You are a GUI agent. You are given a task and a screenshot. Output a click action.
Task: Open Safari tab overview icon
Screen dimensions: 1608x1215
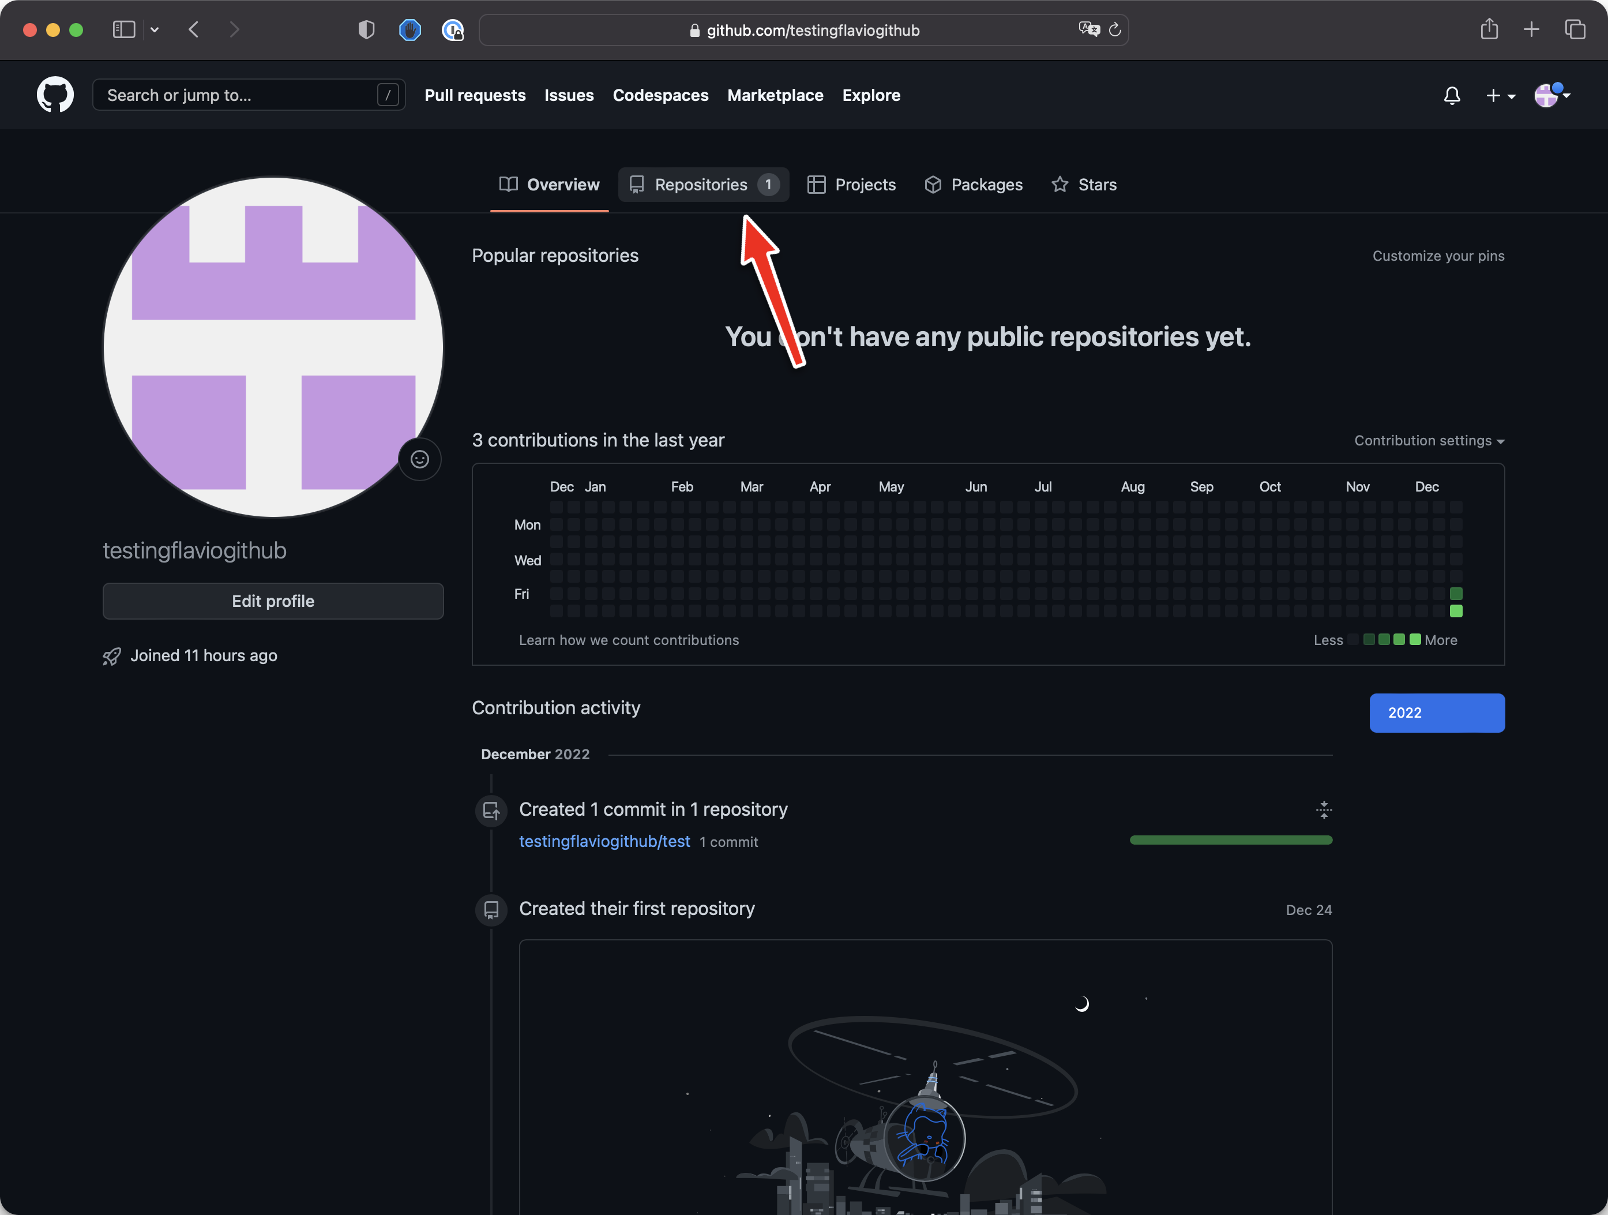point(1575,30)
